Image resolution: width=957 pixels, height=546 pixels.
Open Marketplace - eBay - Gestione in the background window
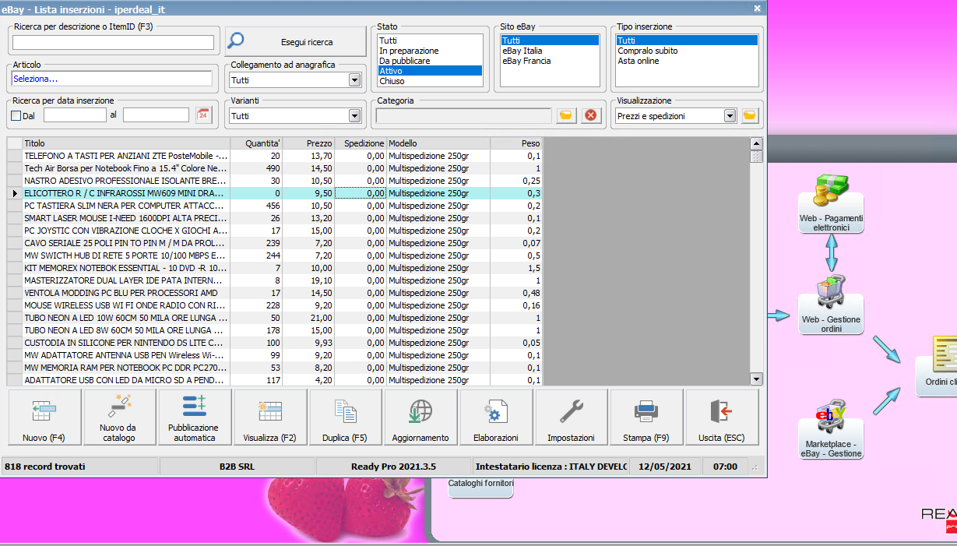click(x=832, y=429)
